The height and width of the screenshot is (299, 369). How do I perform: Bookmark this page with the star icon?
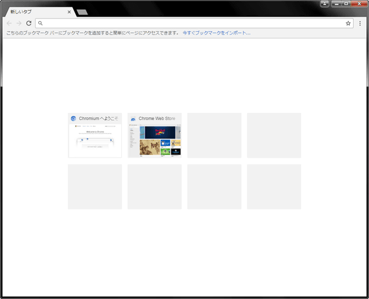coord(348,23)
